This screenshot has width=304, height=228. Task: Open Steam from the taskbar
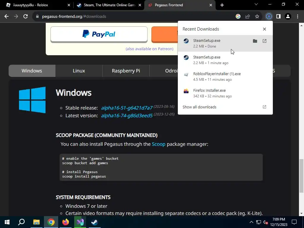point(94,222)
